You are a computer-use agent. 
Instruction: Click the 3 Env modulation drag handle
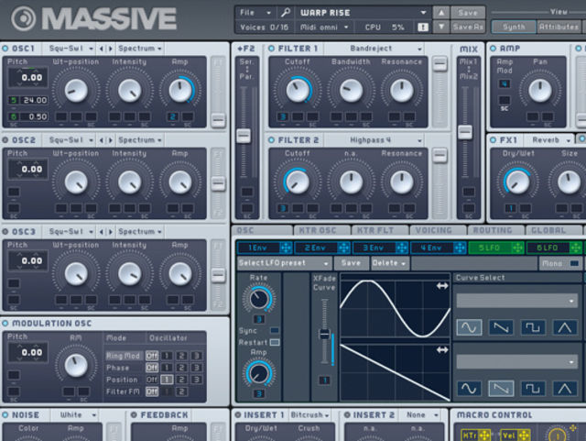coord(402,248)
